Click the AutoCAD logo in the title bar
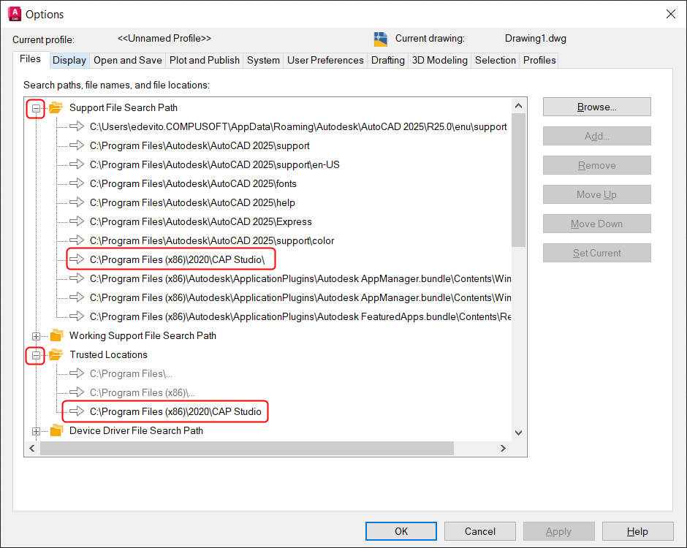The height and width of the screenshot is (548, 687). (x=13, y=14)
